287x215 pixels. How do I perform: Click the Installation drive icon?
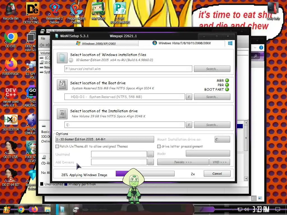click(x=62, y=114)
